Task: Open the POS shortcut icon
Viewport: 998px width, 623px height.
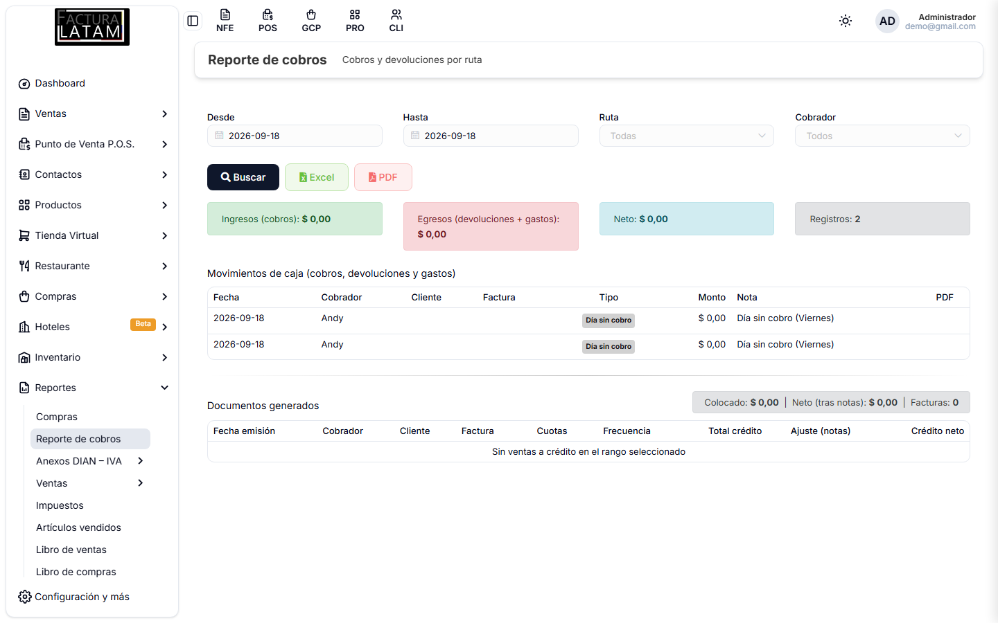Action: (x=268, y=21)
